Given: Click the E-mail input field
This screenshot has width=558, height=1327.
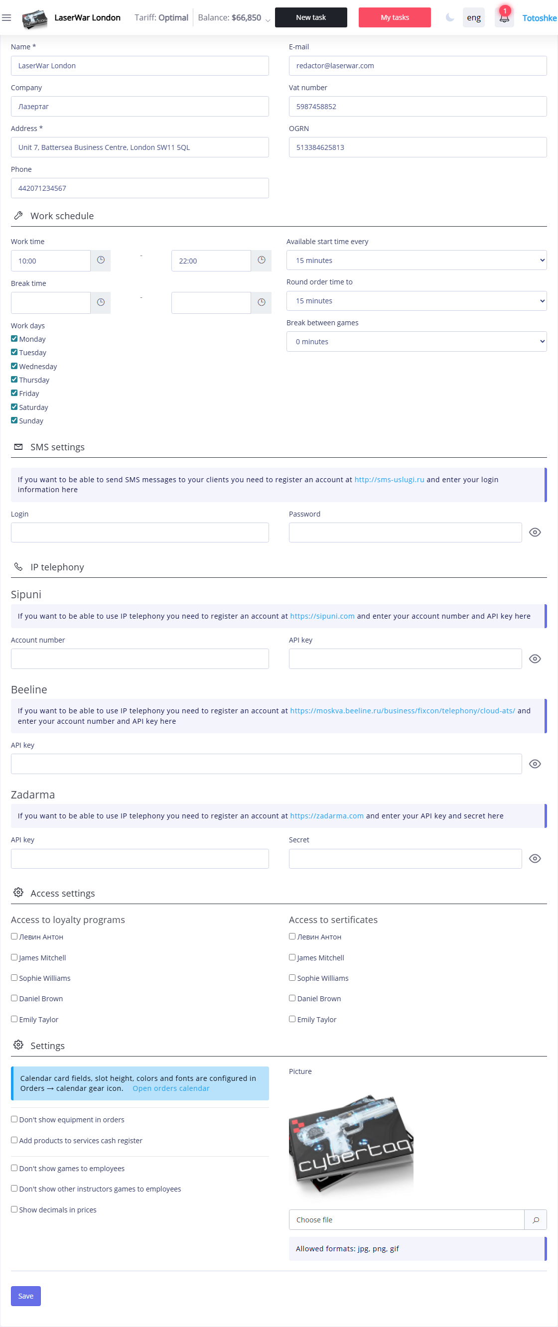Looking at the screenshot, I should coord(418,65).
